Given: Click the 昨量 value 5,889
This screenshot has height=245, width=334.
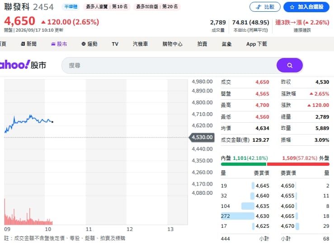Looking at the screenshot, I should pyautogui.click(x=322, y=128).
